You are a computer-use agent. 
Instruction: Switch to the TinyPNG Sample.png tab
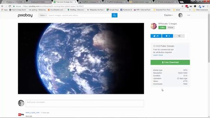point(115,2)
